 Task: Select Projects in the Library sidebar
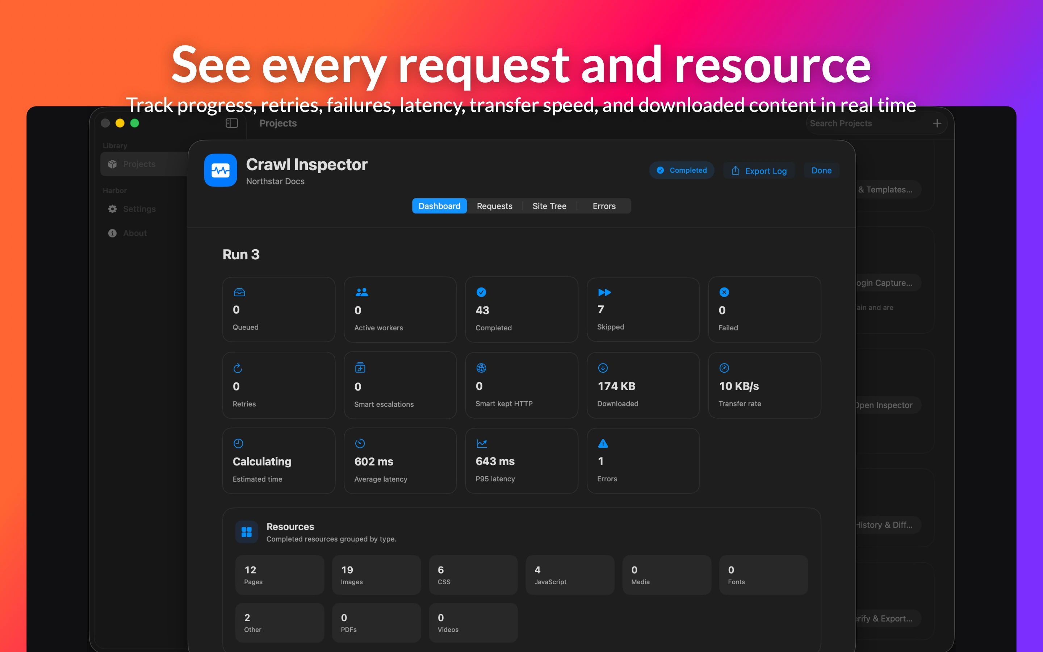[144, 164]
